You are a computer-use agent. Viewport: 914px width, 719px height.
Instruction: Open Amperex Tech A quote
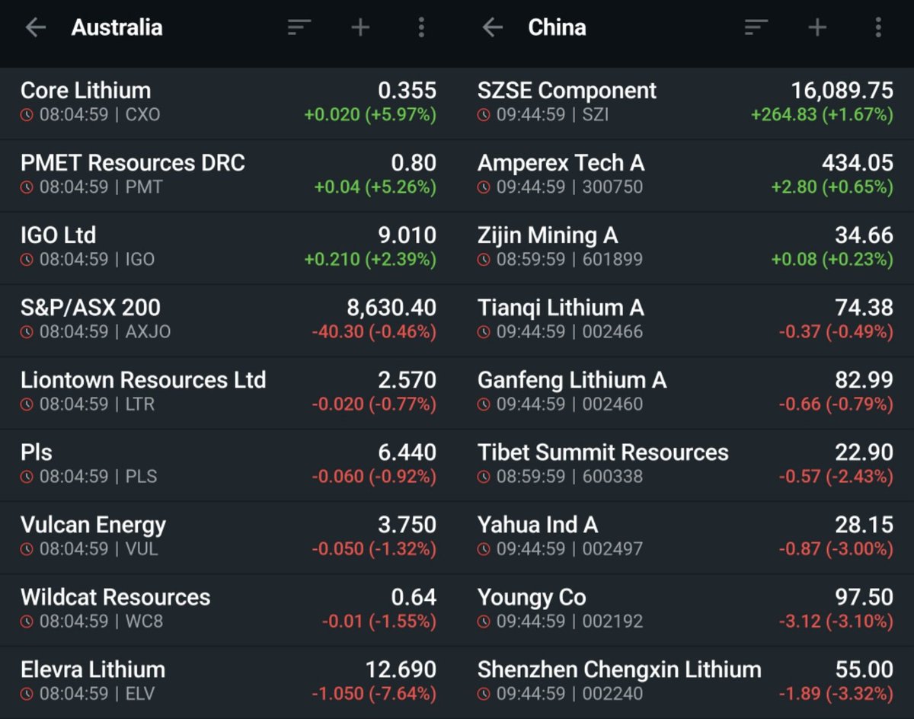tap(685, 175)
